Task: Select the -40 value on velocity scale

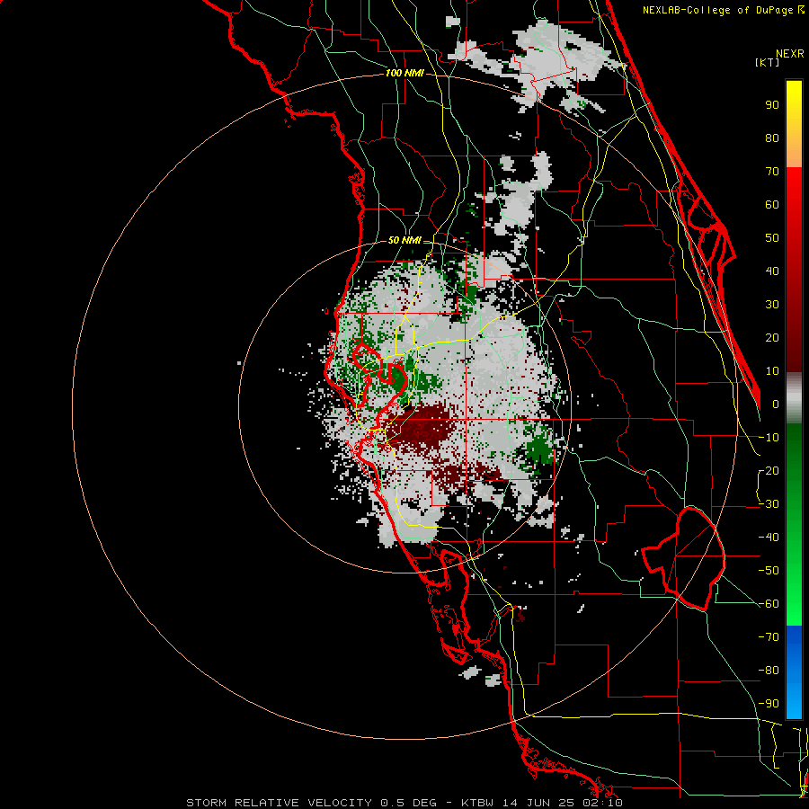Action: pyautogui.click(x=769, y=538)
